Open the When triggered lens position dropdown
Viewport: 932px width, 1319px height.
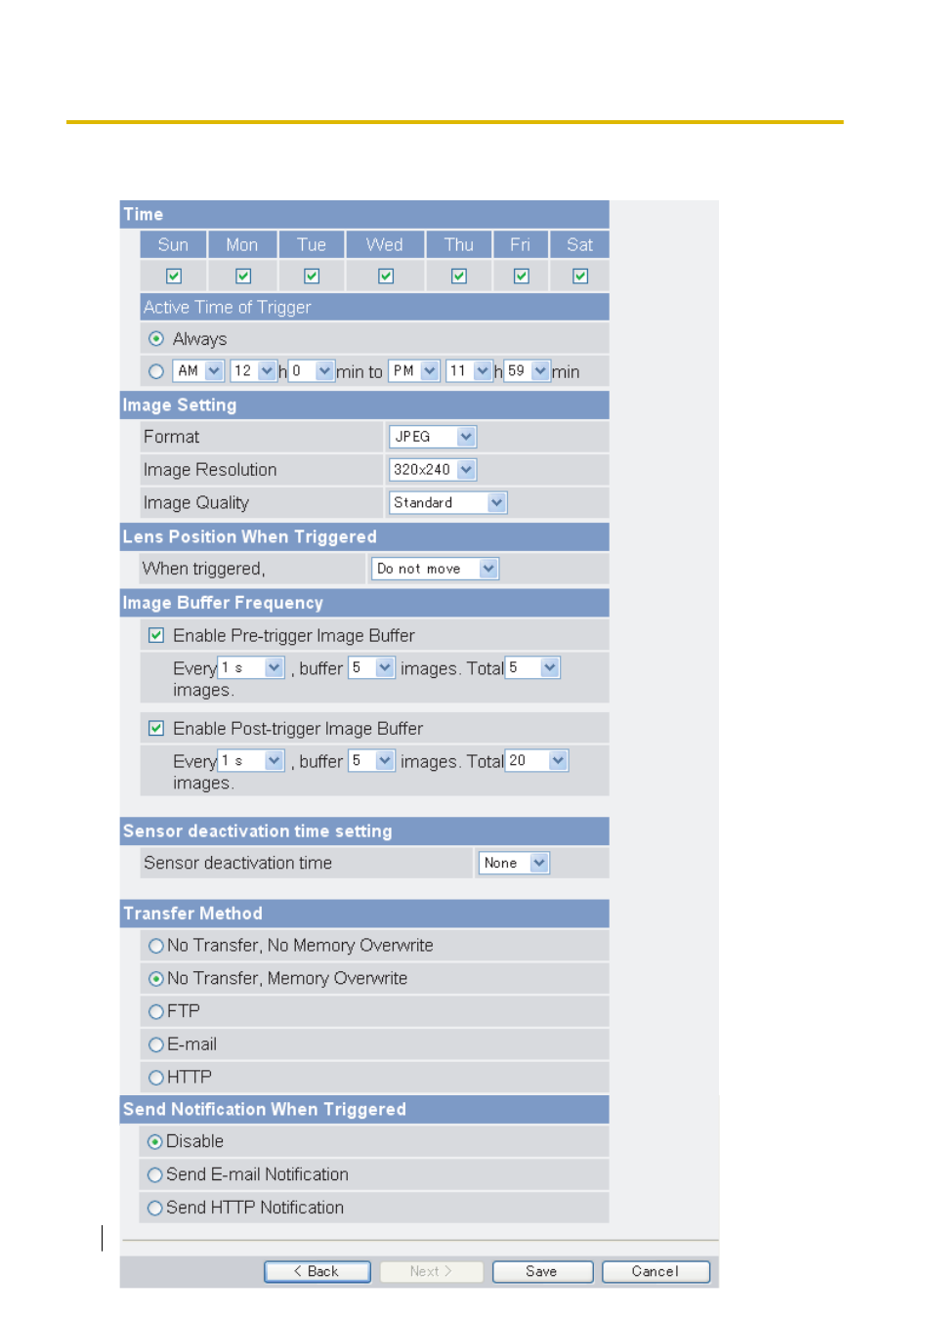point(436,569)
